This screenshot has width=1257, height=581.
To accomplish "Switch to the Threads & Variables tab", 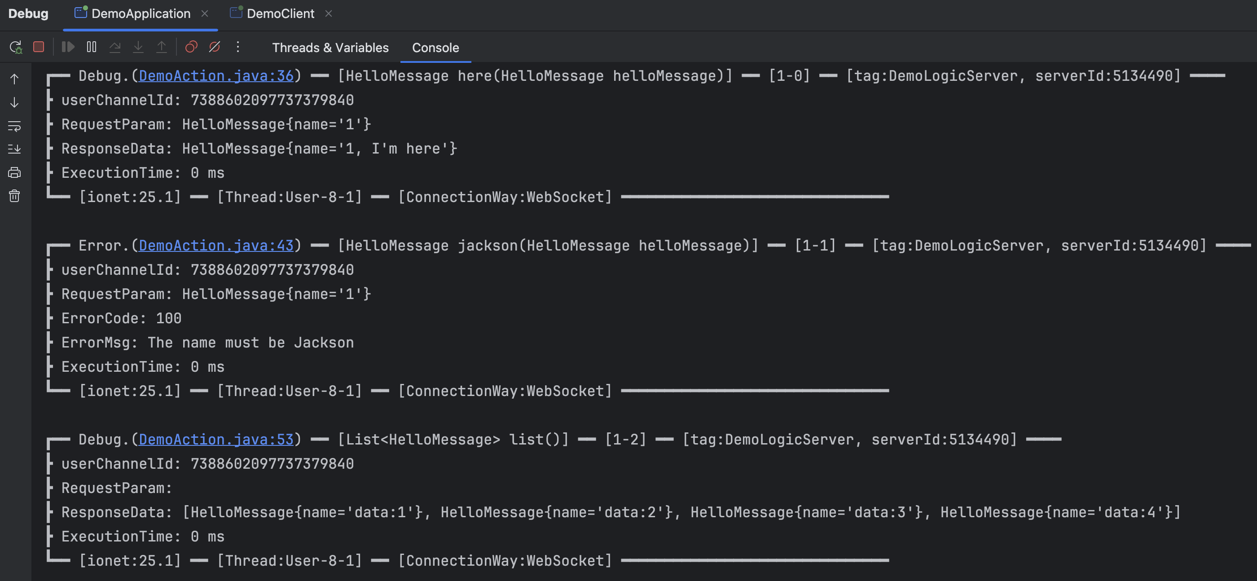I will click(x=330, y=47).
